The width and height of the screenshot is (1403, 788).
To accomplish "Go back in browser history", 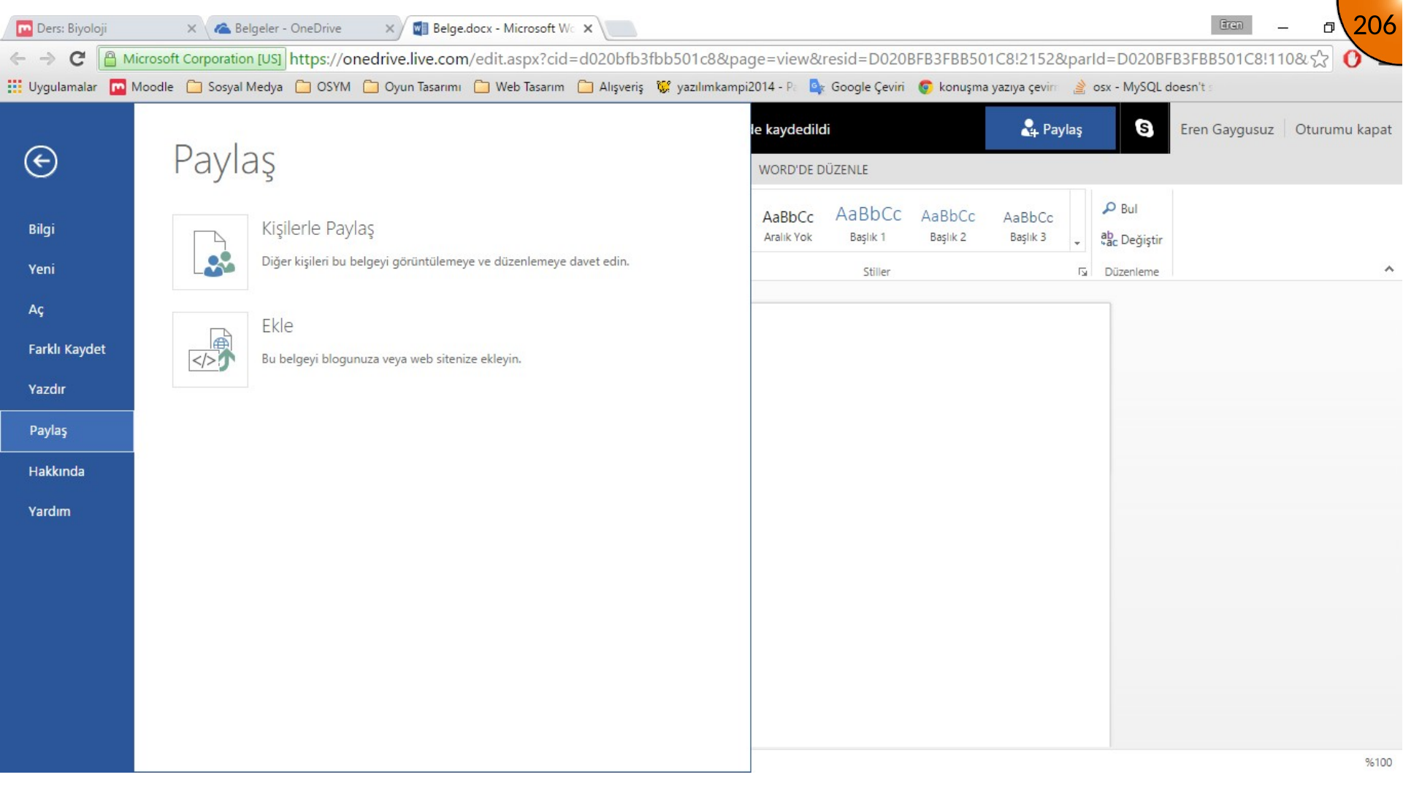I will pyautogui.click(x=18, y=58).
